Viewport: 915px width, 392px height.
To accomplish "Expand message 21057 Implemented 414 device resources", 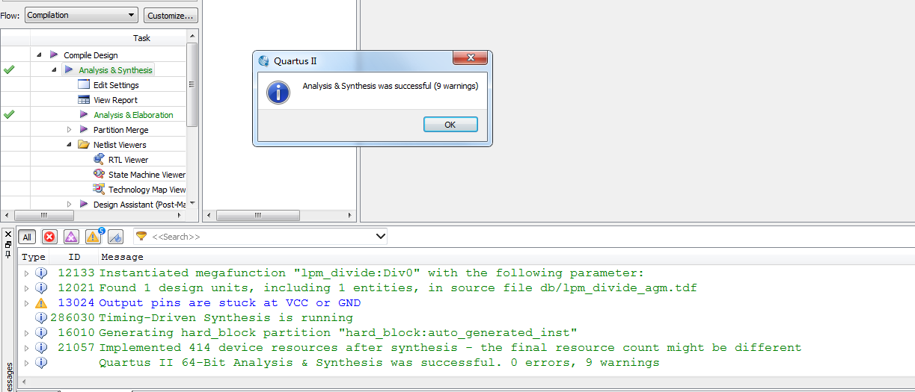I will point(27,348).
